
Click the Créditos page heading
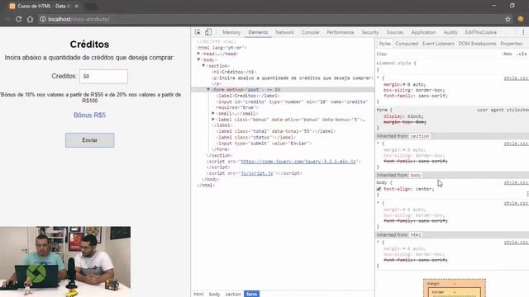[x=89, y=45]
